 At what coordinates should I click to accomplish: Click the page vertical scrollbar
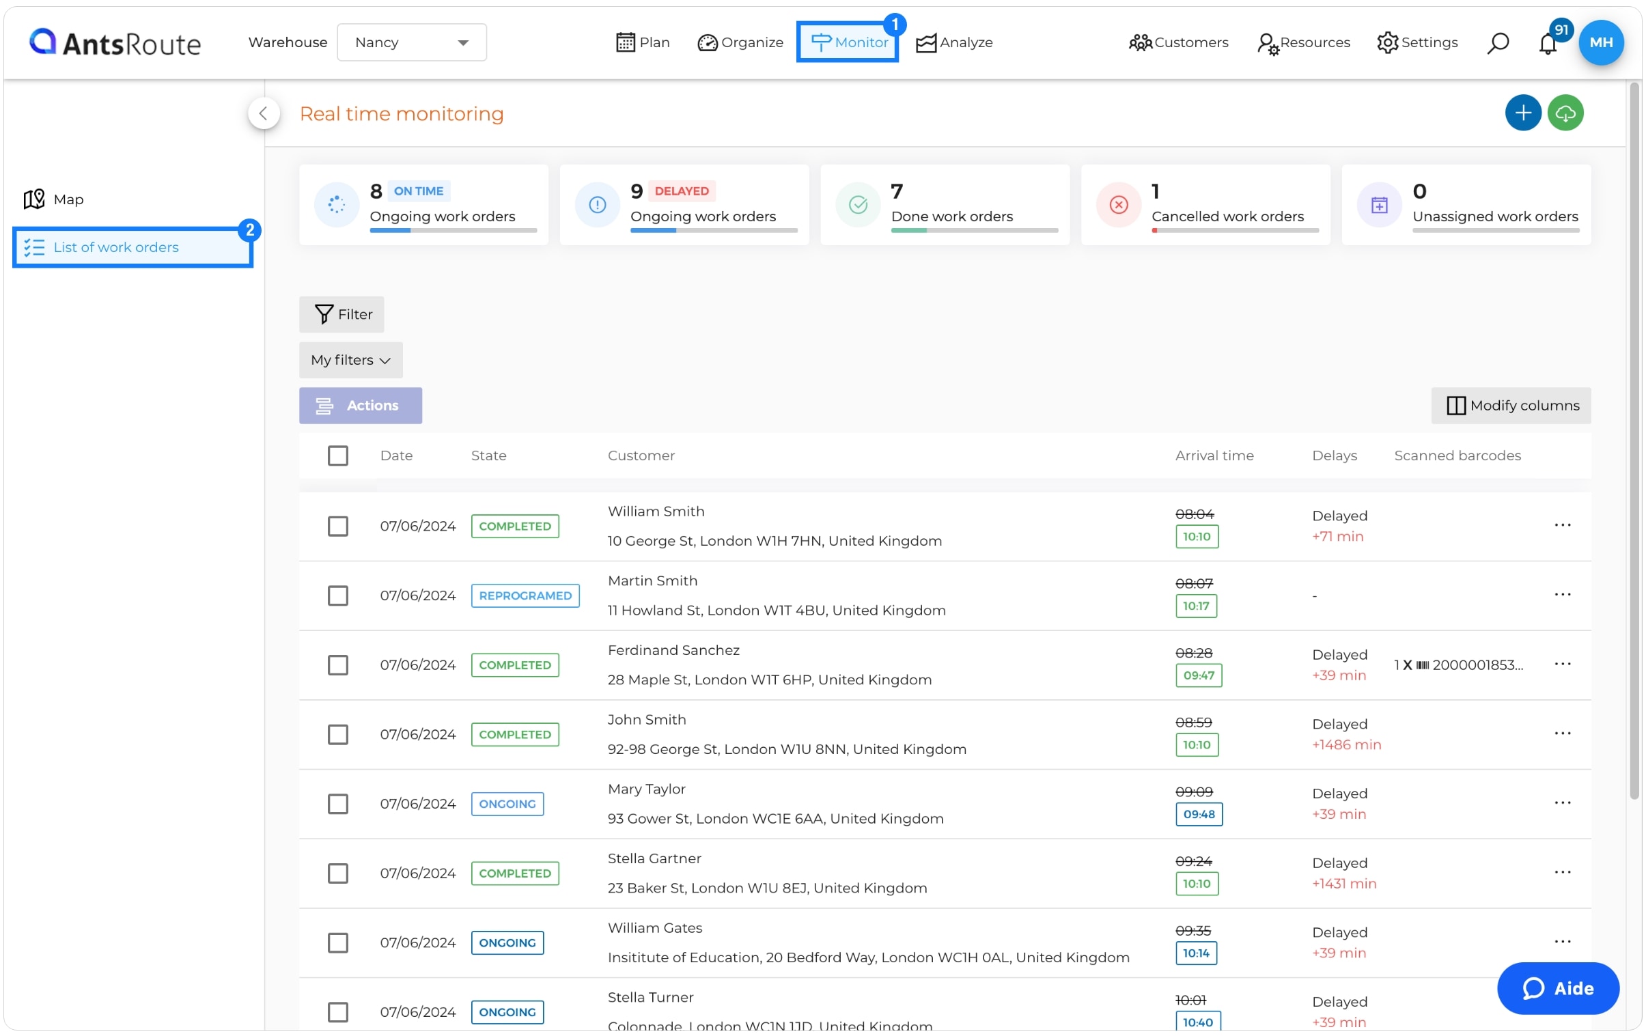click(x=1634, y=440)
